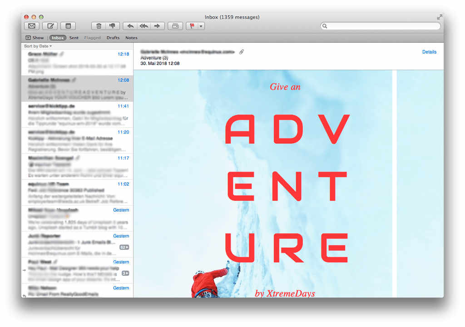Flag the message with the red flag
The image size is (465, 327).
tap(192, 26)
